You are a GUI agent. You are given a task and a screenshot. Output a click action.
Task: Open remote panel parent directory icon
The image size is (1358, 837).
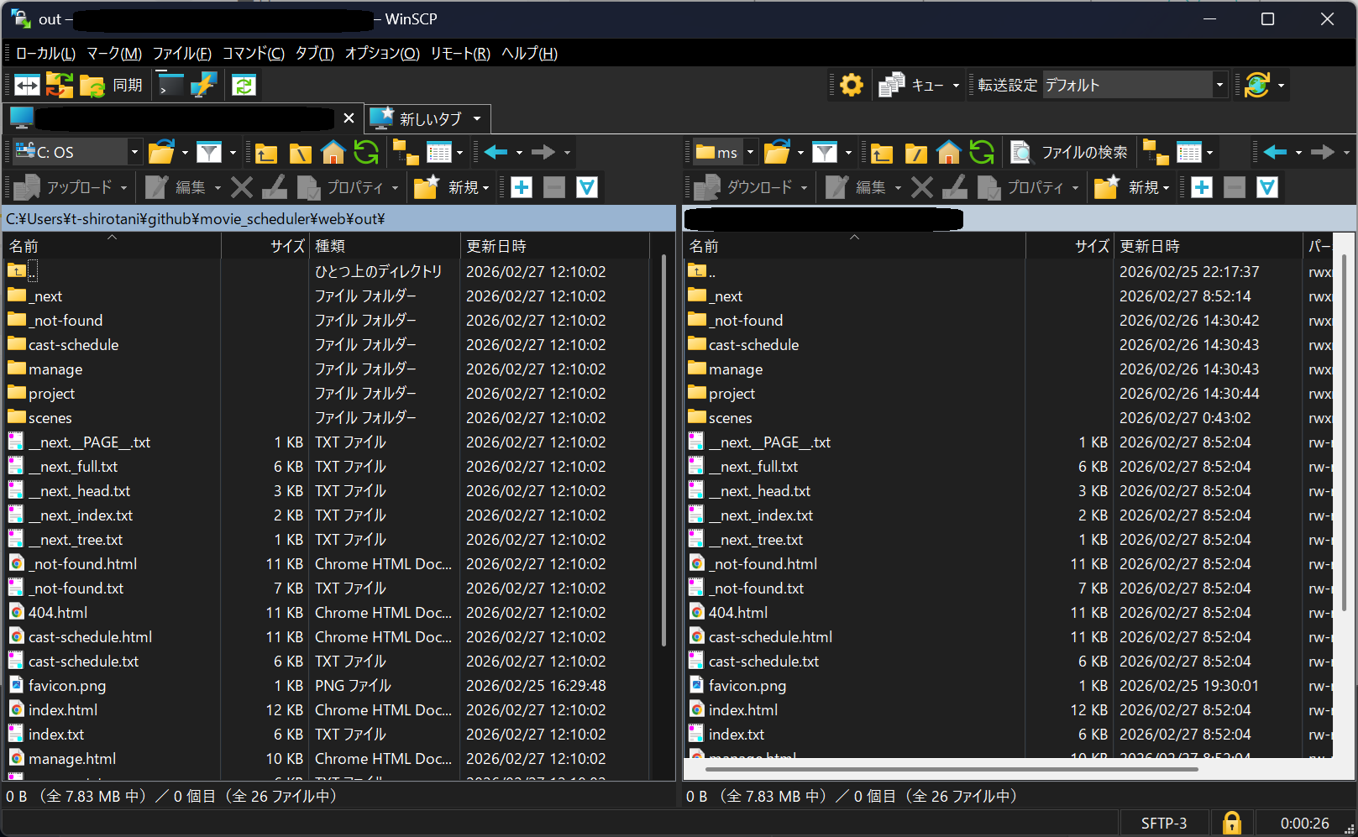click(882, 152)
